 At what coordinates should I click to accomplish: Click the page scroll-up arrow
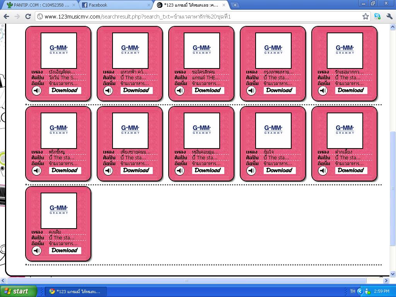click(x=393, y=27)
